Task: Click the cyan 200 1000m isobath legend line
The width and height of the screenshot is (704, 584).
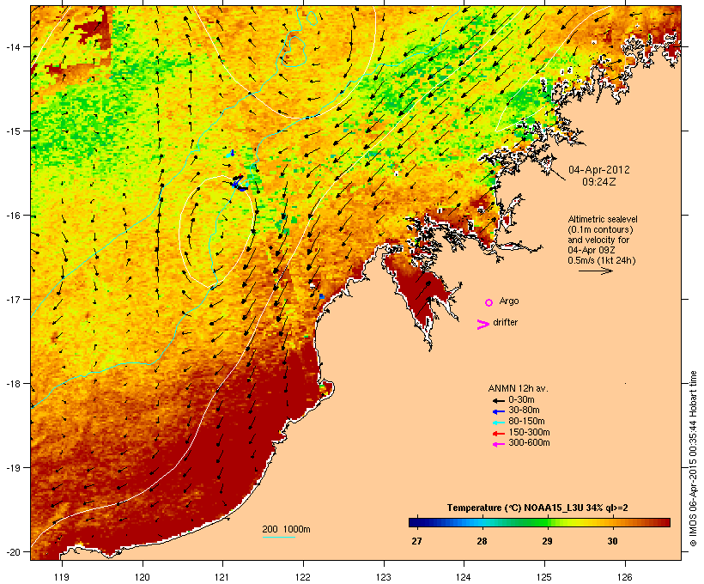Action: pos(278,538)
